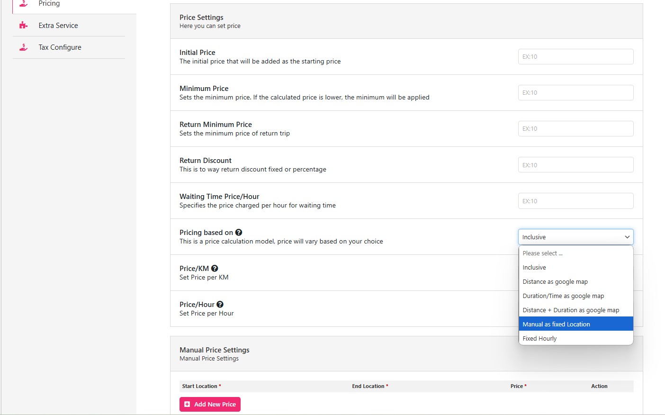Click plus icon in Add New Price button

tap(187, 404)
